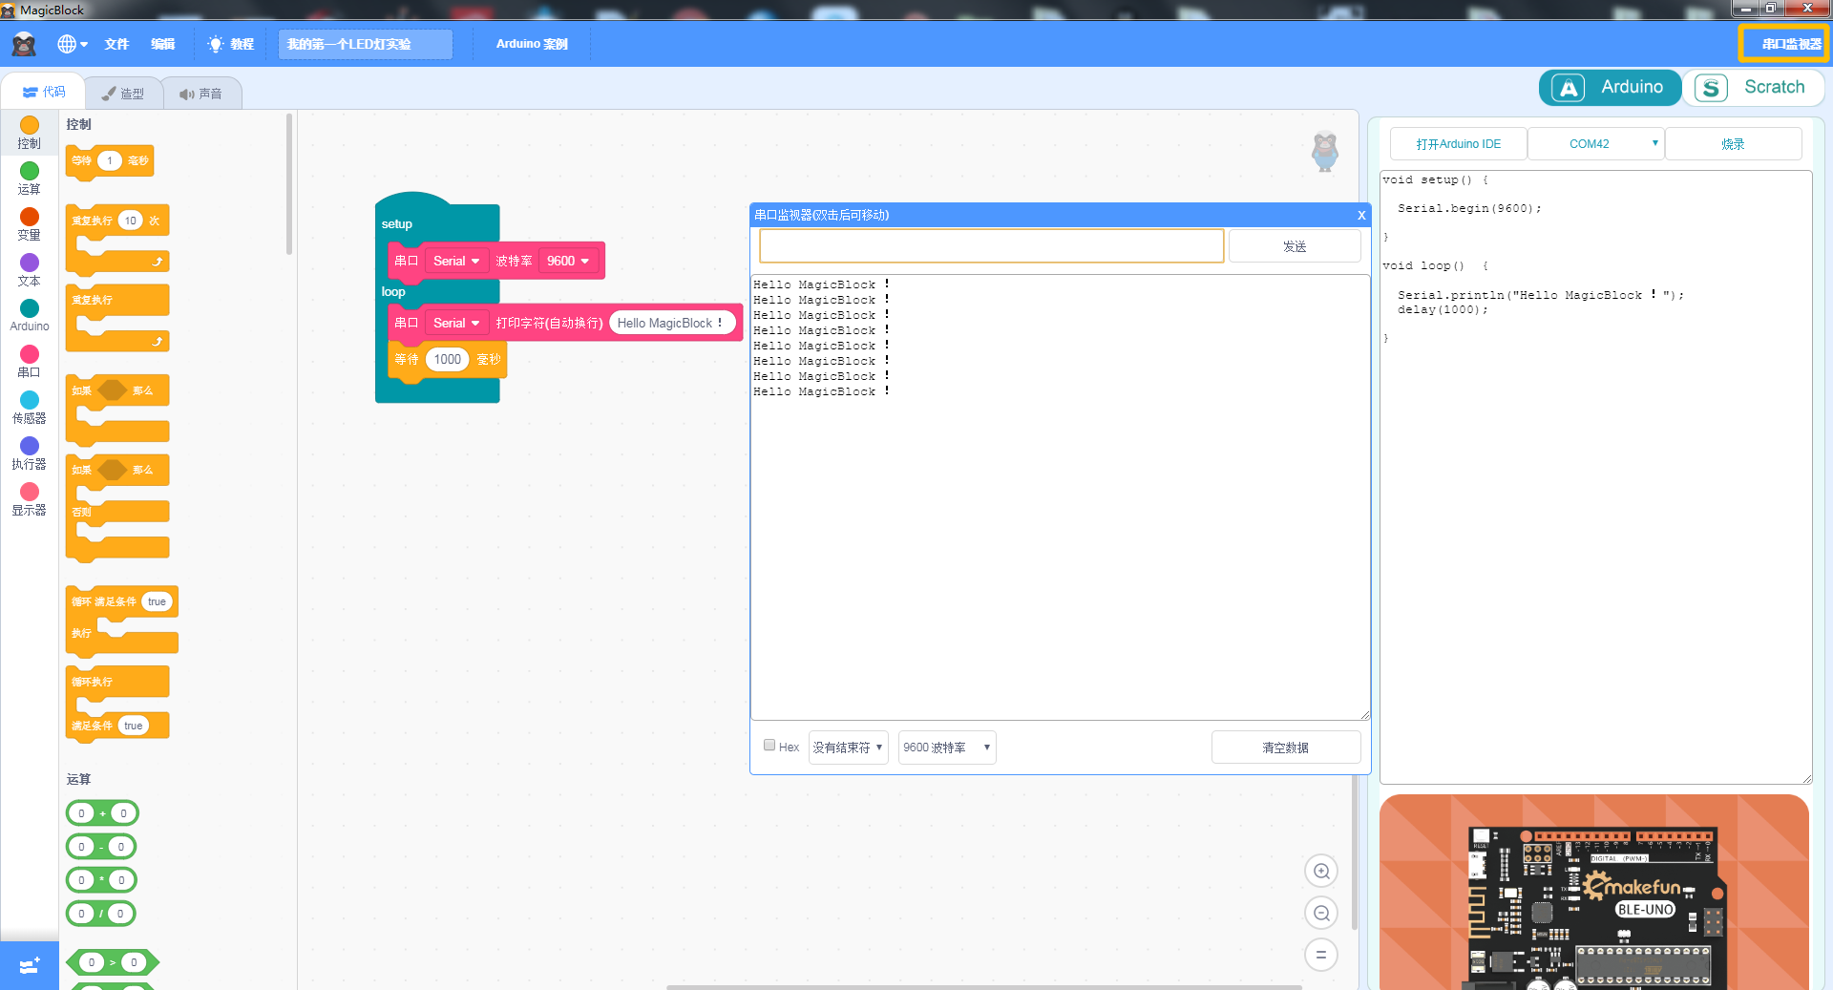1833x990 pixels.
Task: Open the 传感器 block category
Action: (30, 408)
